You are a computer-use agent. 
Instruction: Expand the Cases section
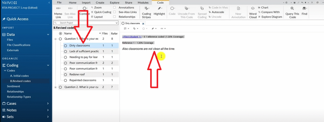[x=48, y=103]
